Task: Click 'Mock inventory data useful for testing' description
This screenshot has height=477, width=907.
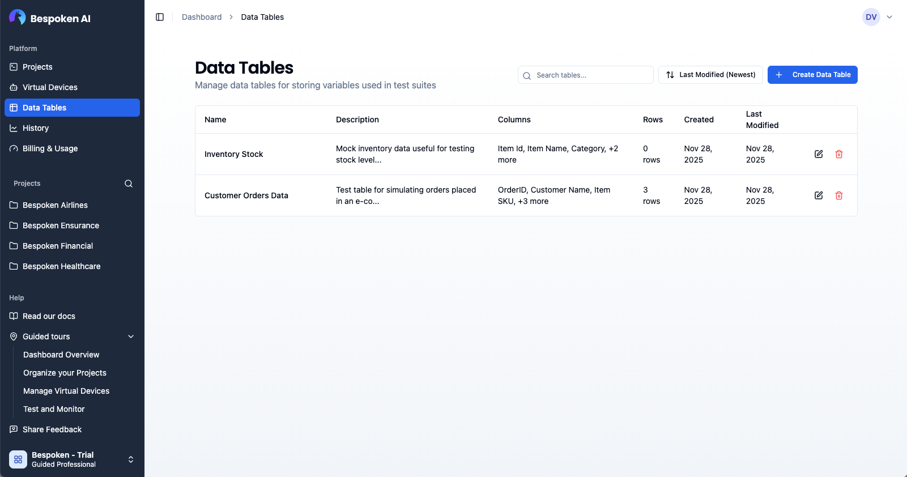Action: pyautogui.click(x=406, y=154)
